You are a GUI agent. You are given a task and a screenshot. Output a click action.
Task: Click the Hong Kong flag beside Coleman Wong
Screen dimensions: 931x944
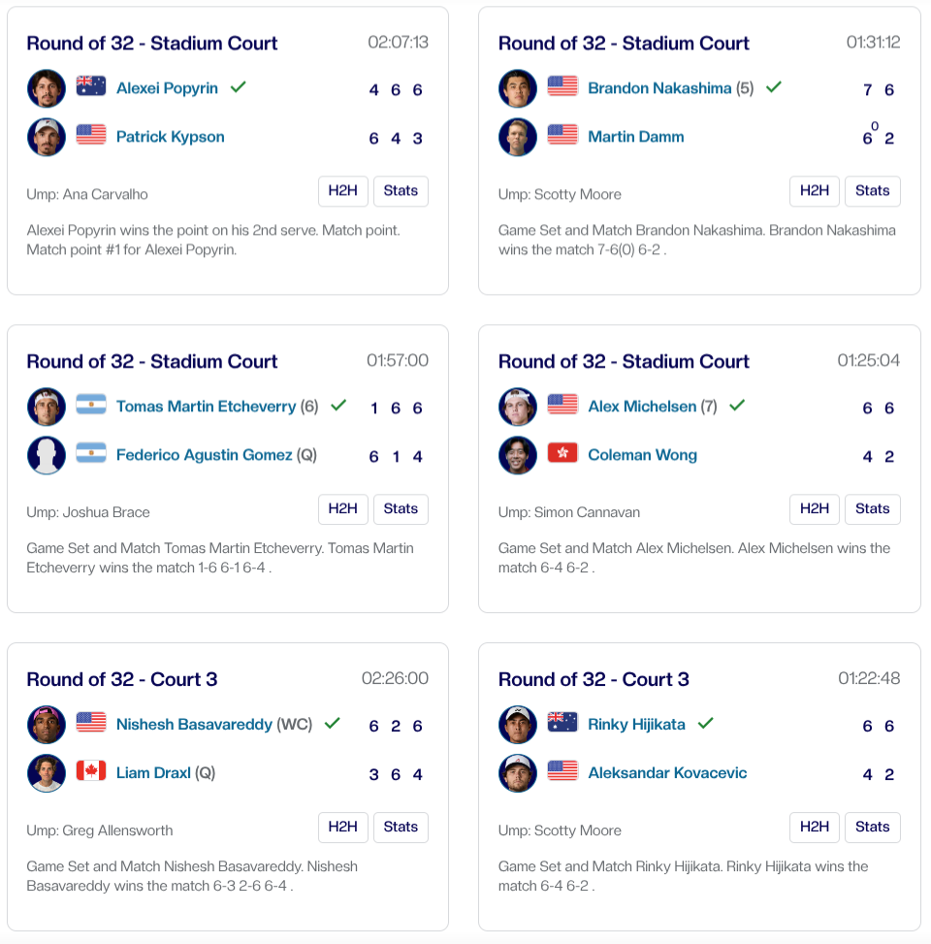[562, 454]
